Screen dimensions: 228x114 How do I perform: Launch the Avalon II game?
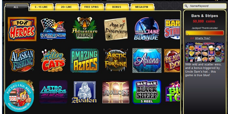[x=116, y=92]
